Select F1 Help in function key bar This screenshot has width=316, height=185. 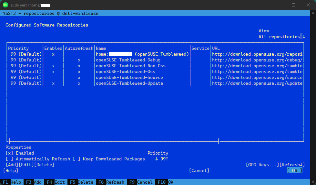[12, 182]
